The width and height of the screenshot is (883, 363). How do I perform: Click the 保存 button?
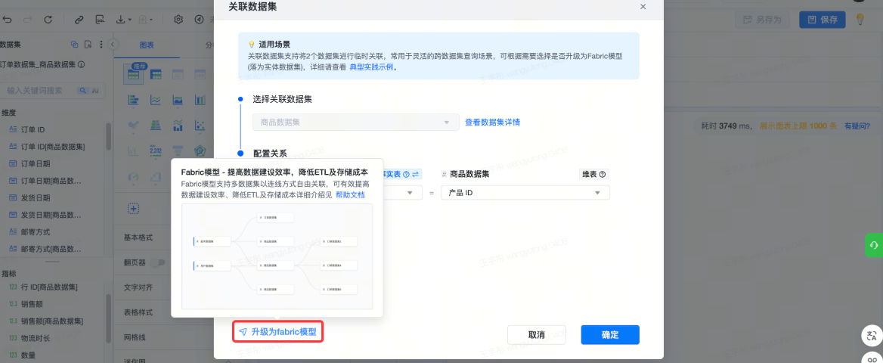coord(823,19)
